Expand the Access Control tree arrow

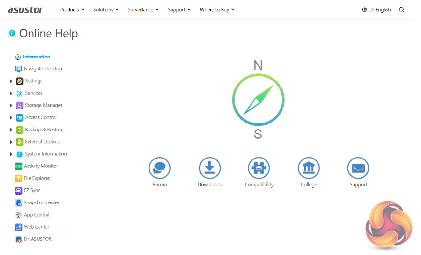(11, 118)
